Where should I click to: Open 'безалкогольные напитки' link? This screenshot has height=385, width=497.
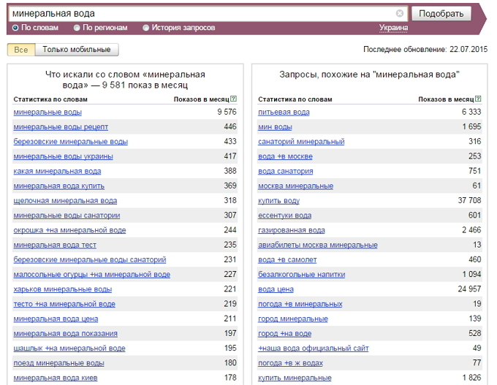coord(301,275)
